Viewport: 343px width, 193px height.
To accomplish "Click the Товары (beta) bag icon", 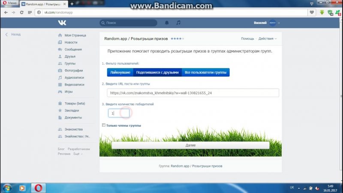I will pyautogui.click(x=60, y=103).
